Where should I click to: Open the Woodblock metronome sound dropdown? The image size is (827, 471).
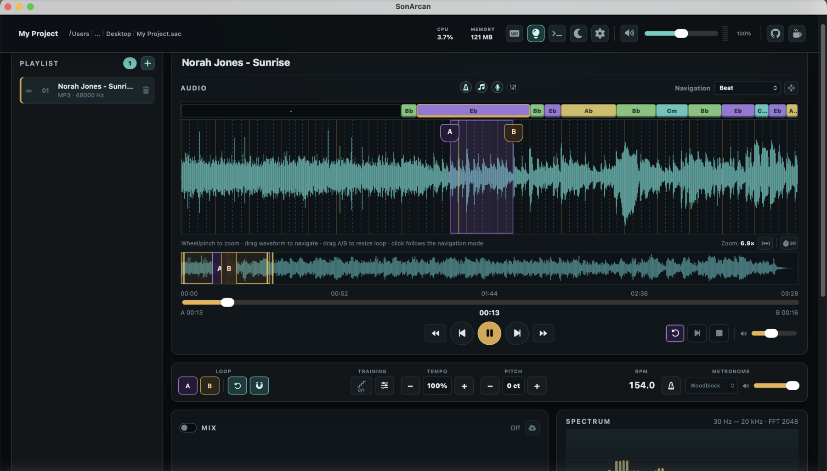tap(711, 386)
